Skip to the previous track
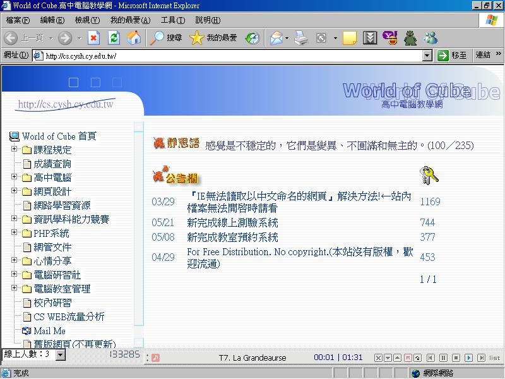Viewport: 505px width, 379px height. point(431,358)
